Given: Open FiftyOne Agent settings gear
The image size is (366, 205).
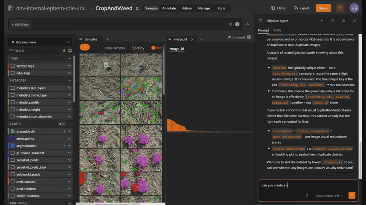Looking at the screenshot, I should [344, 21].
